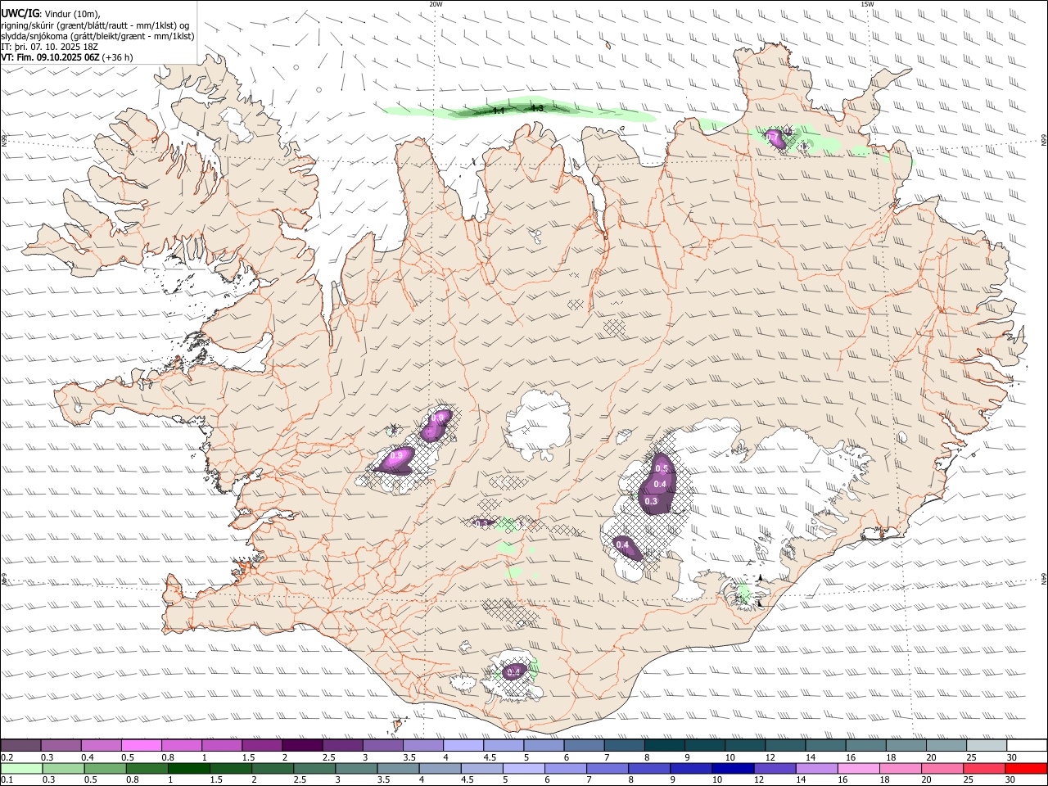Click the 'UWC/IG: Vindur (10m)' title text

(51, 14)
